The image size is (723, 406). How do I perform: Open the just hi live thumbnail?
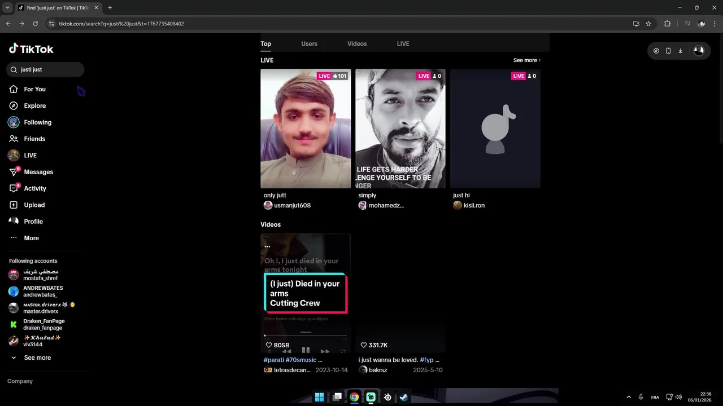495,129
